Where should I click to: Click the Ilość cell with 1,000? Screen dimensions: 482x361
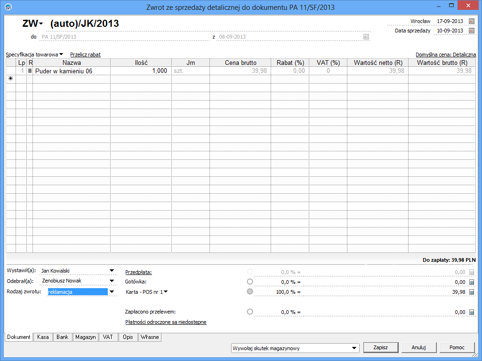[141, 71]
